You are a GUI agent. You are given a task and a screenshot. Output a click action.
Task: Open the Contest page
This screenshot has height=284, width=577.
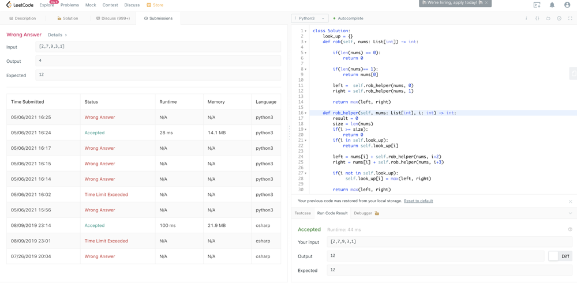[x=110, y=5]
